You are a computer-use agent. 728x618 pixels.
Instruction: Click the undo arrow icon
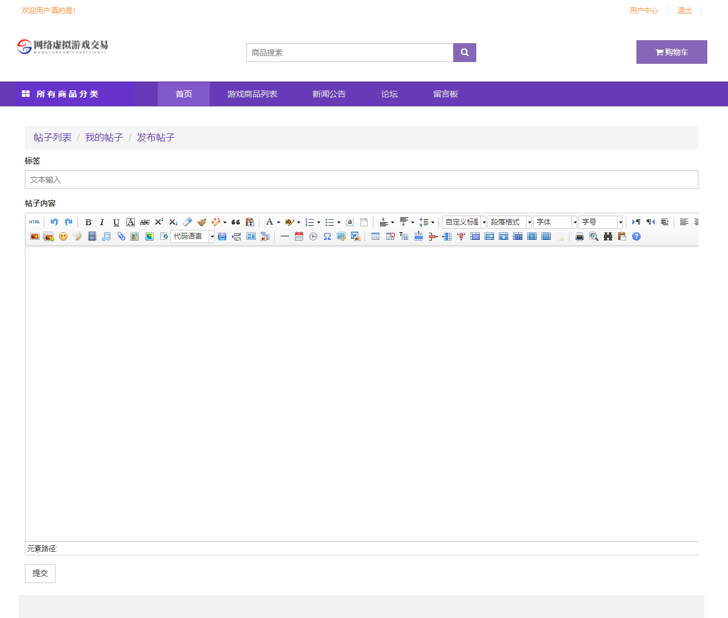(x=54, y=222)
